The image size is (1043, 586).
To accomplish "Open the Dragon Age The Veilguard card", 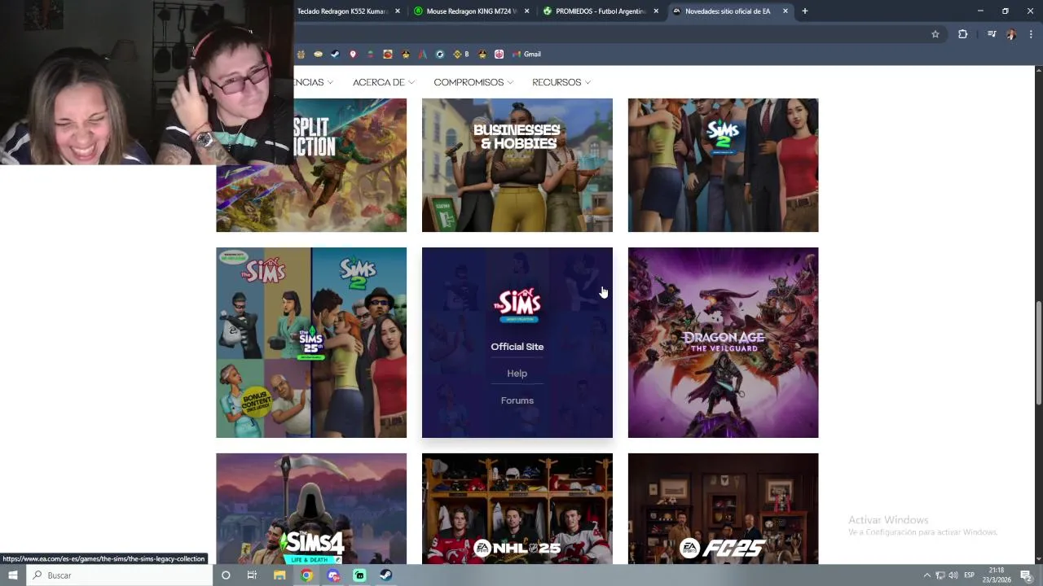I will tap(724, 343).
